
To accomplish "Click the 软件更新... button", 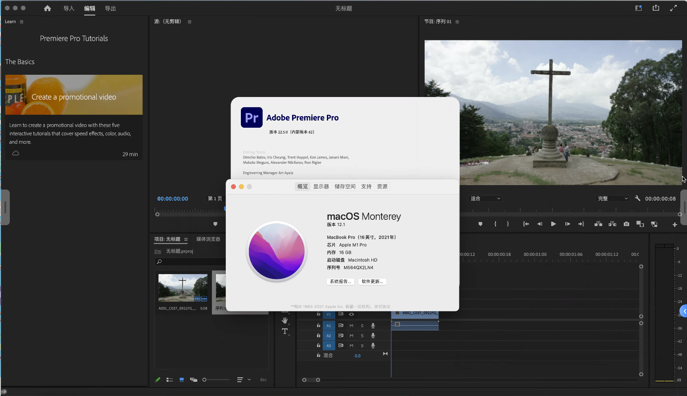I will [372, 282].
